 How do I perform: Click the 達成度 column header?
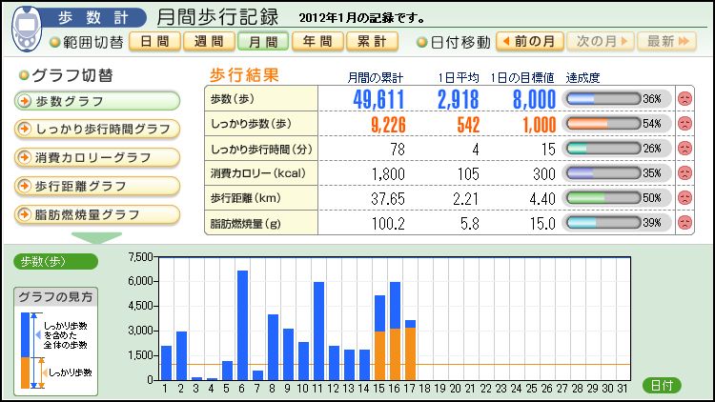point(582,78)
